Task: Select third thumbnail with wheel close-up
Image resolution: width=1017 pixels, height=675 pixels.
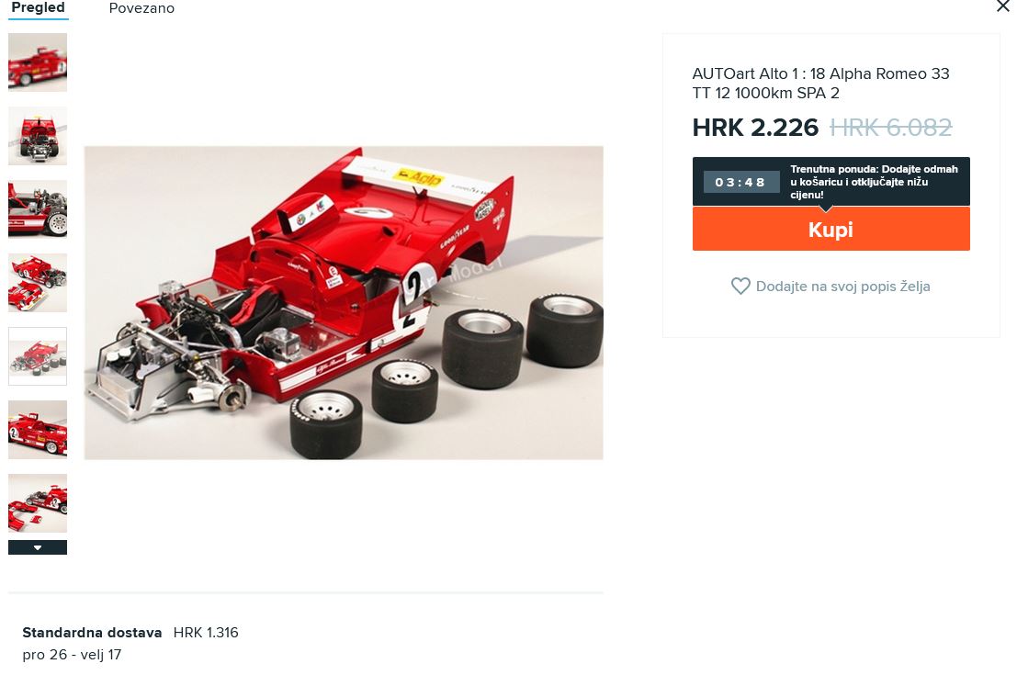Action: [x=38, y=208]
